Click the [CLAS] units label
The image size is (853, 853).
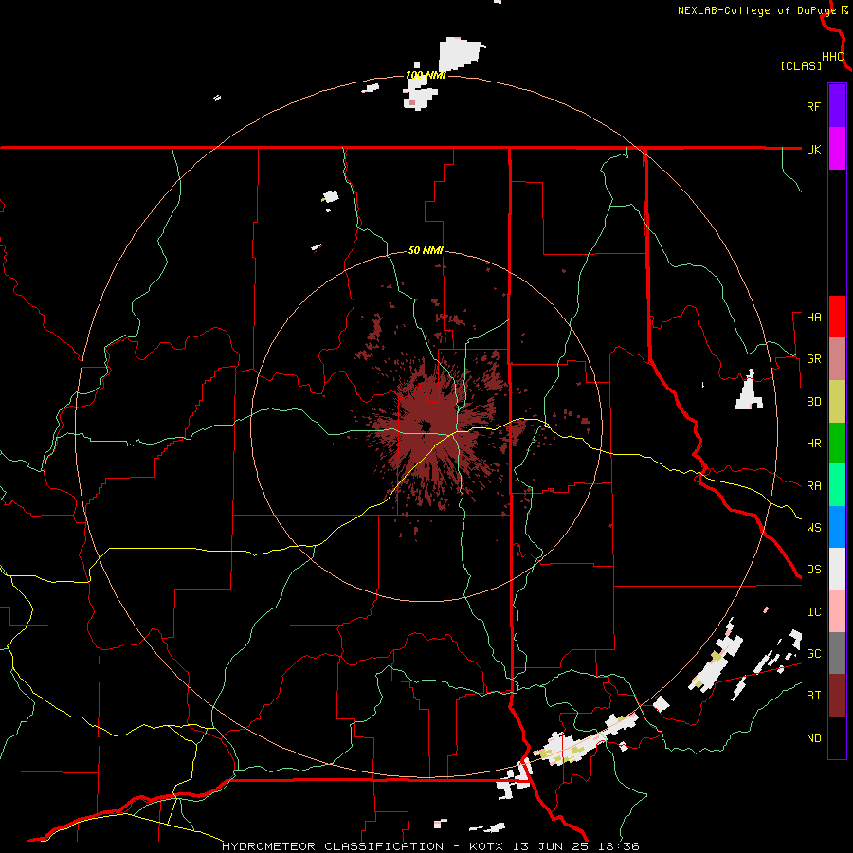coord(801,65)
